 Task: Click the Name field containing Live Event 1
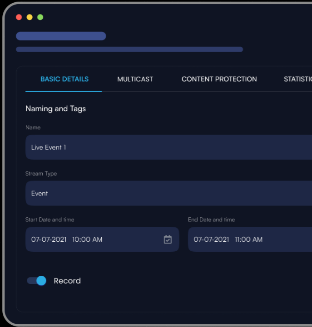[x=168, y=147]
